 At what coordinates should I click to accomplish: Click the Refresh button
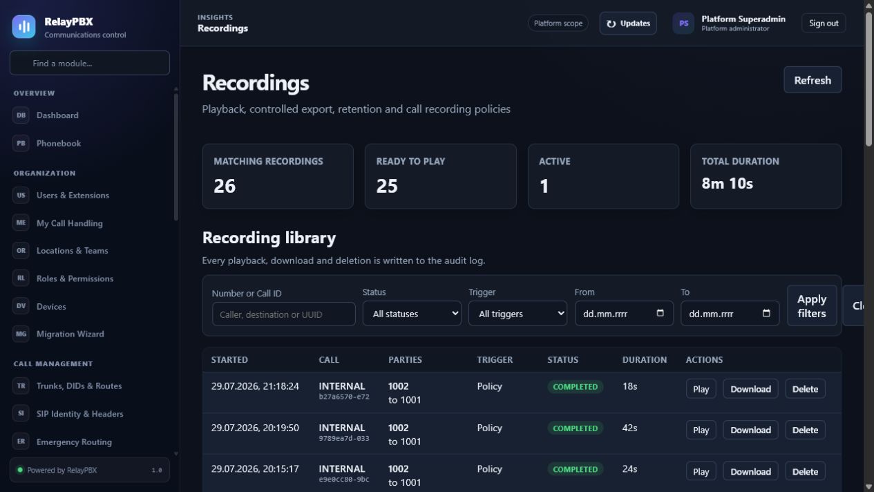click(x=813, y=79)
